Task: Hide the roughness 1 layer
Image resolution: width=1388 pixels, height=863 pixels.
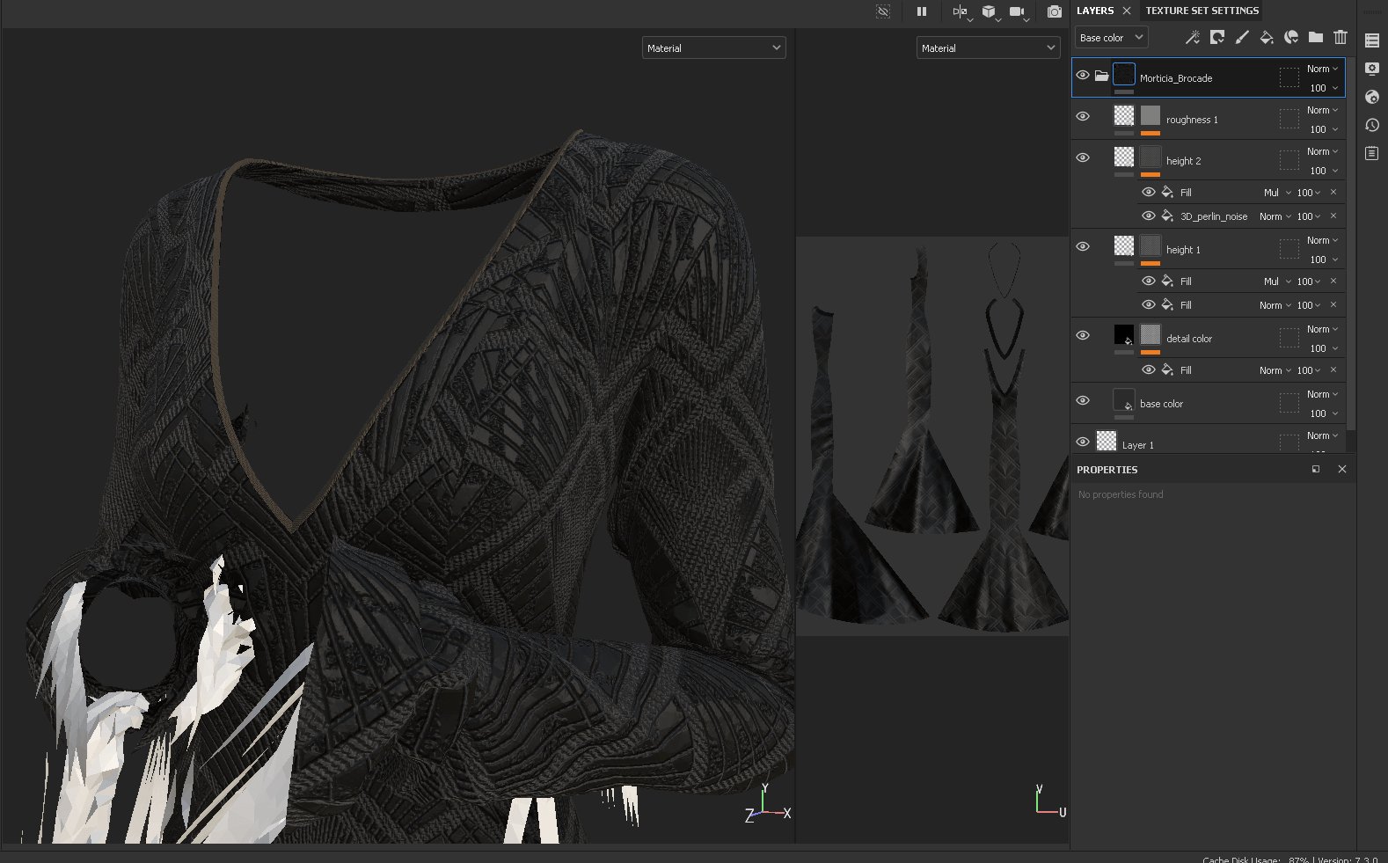Action: (1083, 116)
